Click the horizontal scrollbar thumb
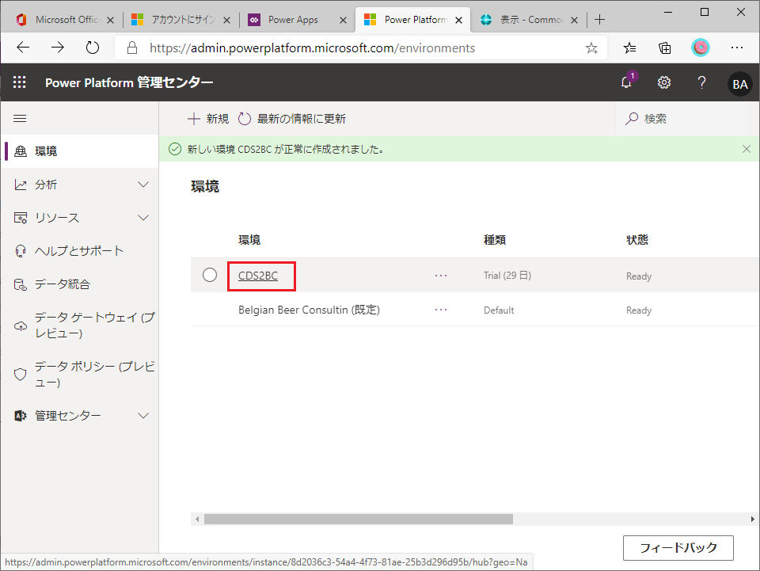Screen dimensions: 760x571 358,520
